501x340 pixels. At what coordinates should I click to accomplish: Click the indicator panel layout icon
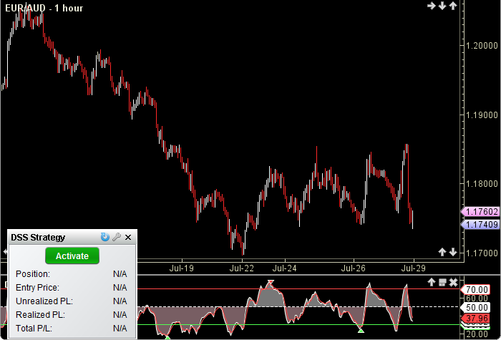click(x=442, y=283)
